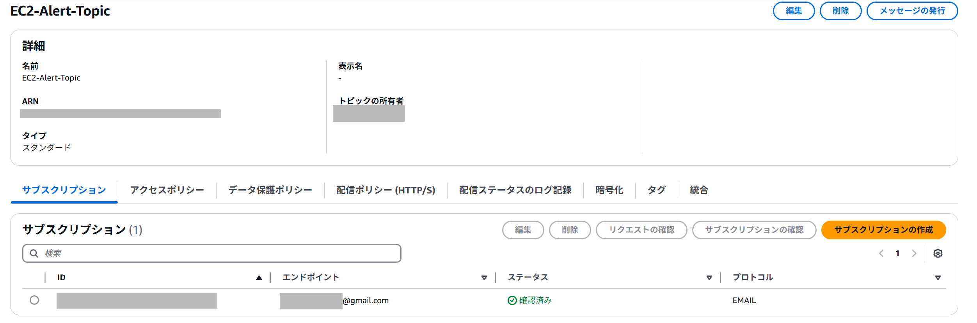Open the データ保護ポリシー tab

pyautogui.click(x=270, y=190)
